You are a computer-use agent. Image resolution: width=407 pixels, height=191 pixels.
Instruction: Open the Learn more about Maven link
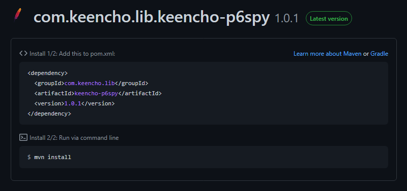(327, 54)
